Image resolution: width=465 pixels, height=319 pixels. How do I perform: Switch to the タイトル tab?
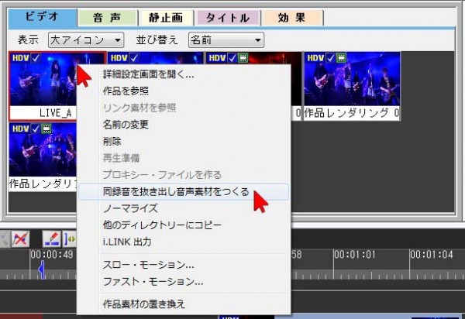[x=228, y=17]
